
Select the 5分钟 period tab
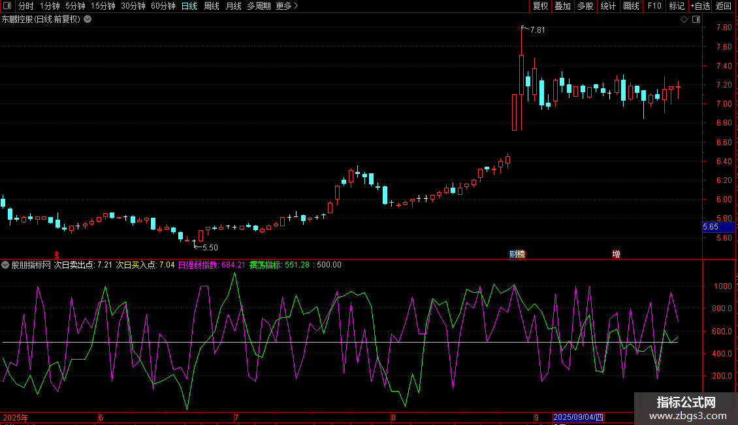[x=75, y=6]
